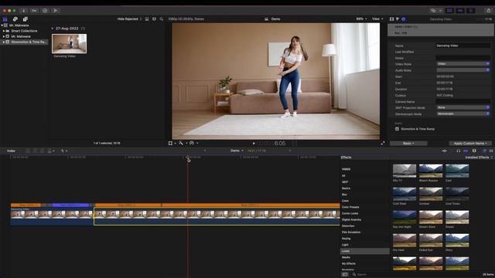This screenshot has width=495, height=278.
Task: Toggle the inspector panel layout button
Action: [471, 10]
